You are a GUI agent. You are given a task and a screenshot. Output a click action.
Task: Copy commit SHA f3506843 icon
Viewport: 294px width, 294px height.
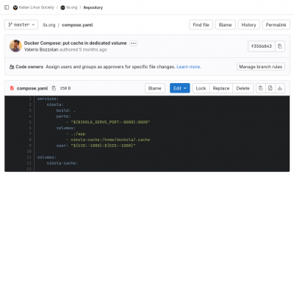(x=280, y=46)
